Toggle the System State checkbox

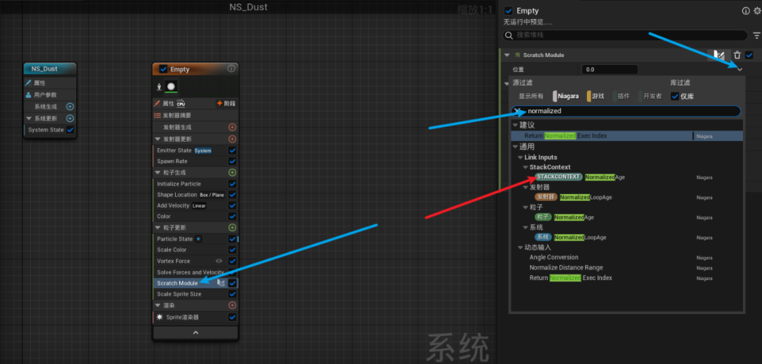pyautogui.click(x=70, y=130)
